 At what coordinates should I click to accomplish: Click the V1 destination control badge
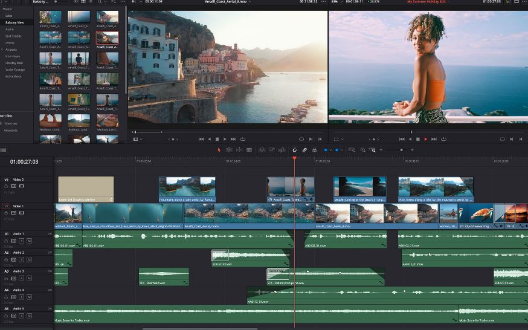point(5,206)
